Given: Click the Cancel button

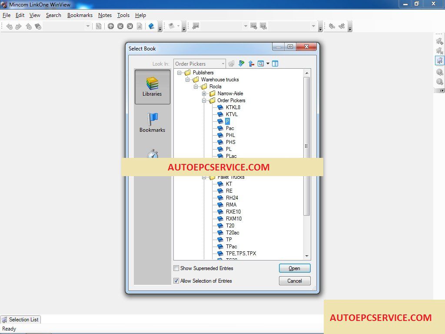Looking at the screenshot, I should pos(295,281).
